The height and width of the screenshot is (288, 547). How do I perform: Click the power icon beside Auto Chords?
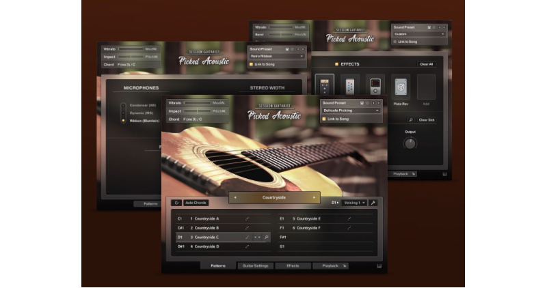[176, 203]
